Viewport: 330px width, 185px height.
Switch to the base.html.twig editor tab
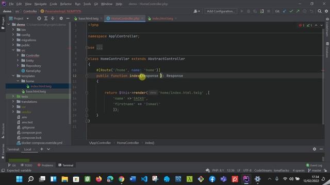coord(88,18)
